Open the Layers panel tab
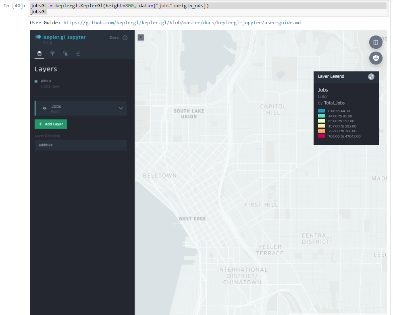This screenshot has height=315, width=393. [39, 54]
